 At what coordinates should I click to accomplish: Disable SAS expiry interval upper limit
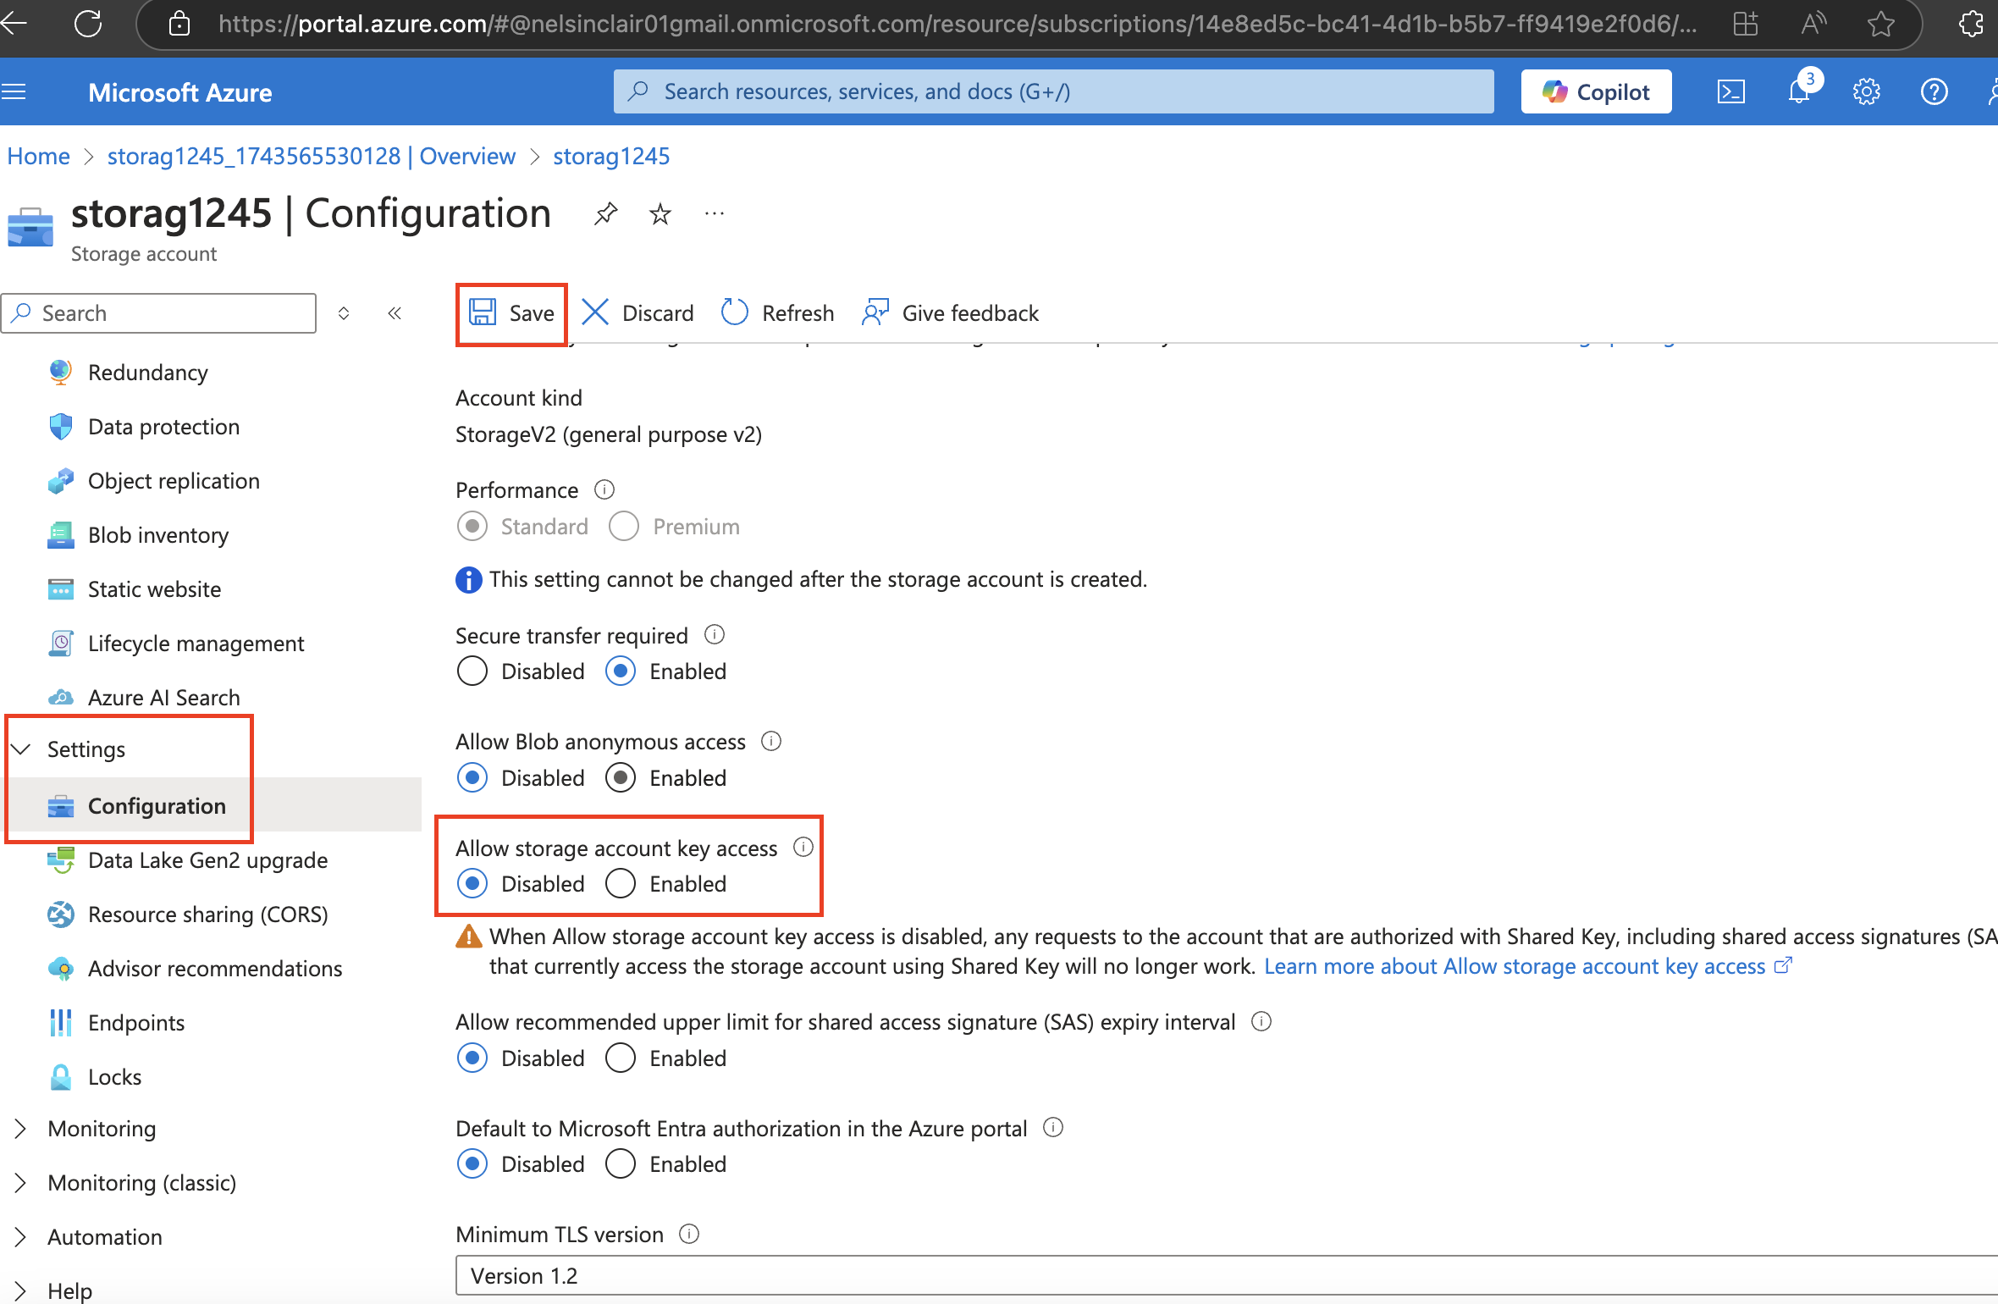point(472,1058)
